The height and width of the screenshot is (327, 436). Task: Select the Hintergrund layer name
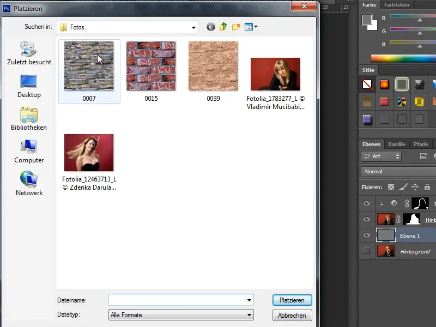click(x=415, y=251)
